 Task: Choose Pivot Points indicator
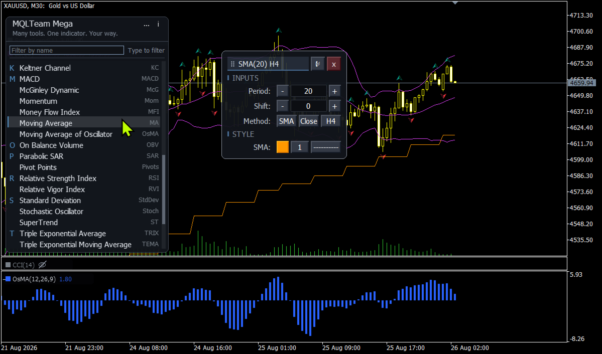[x=84, y=167]
